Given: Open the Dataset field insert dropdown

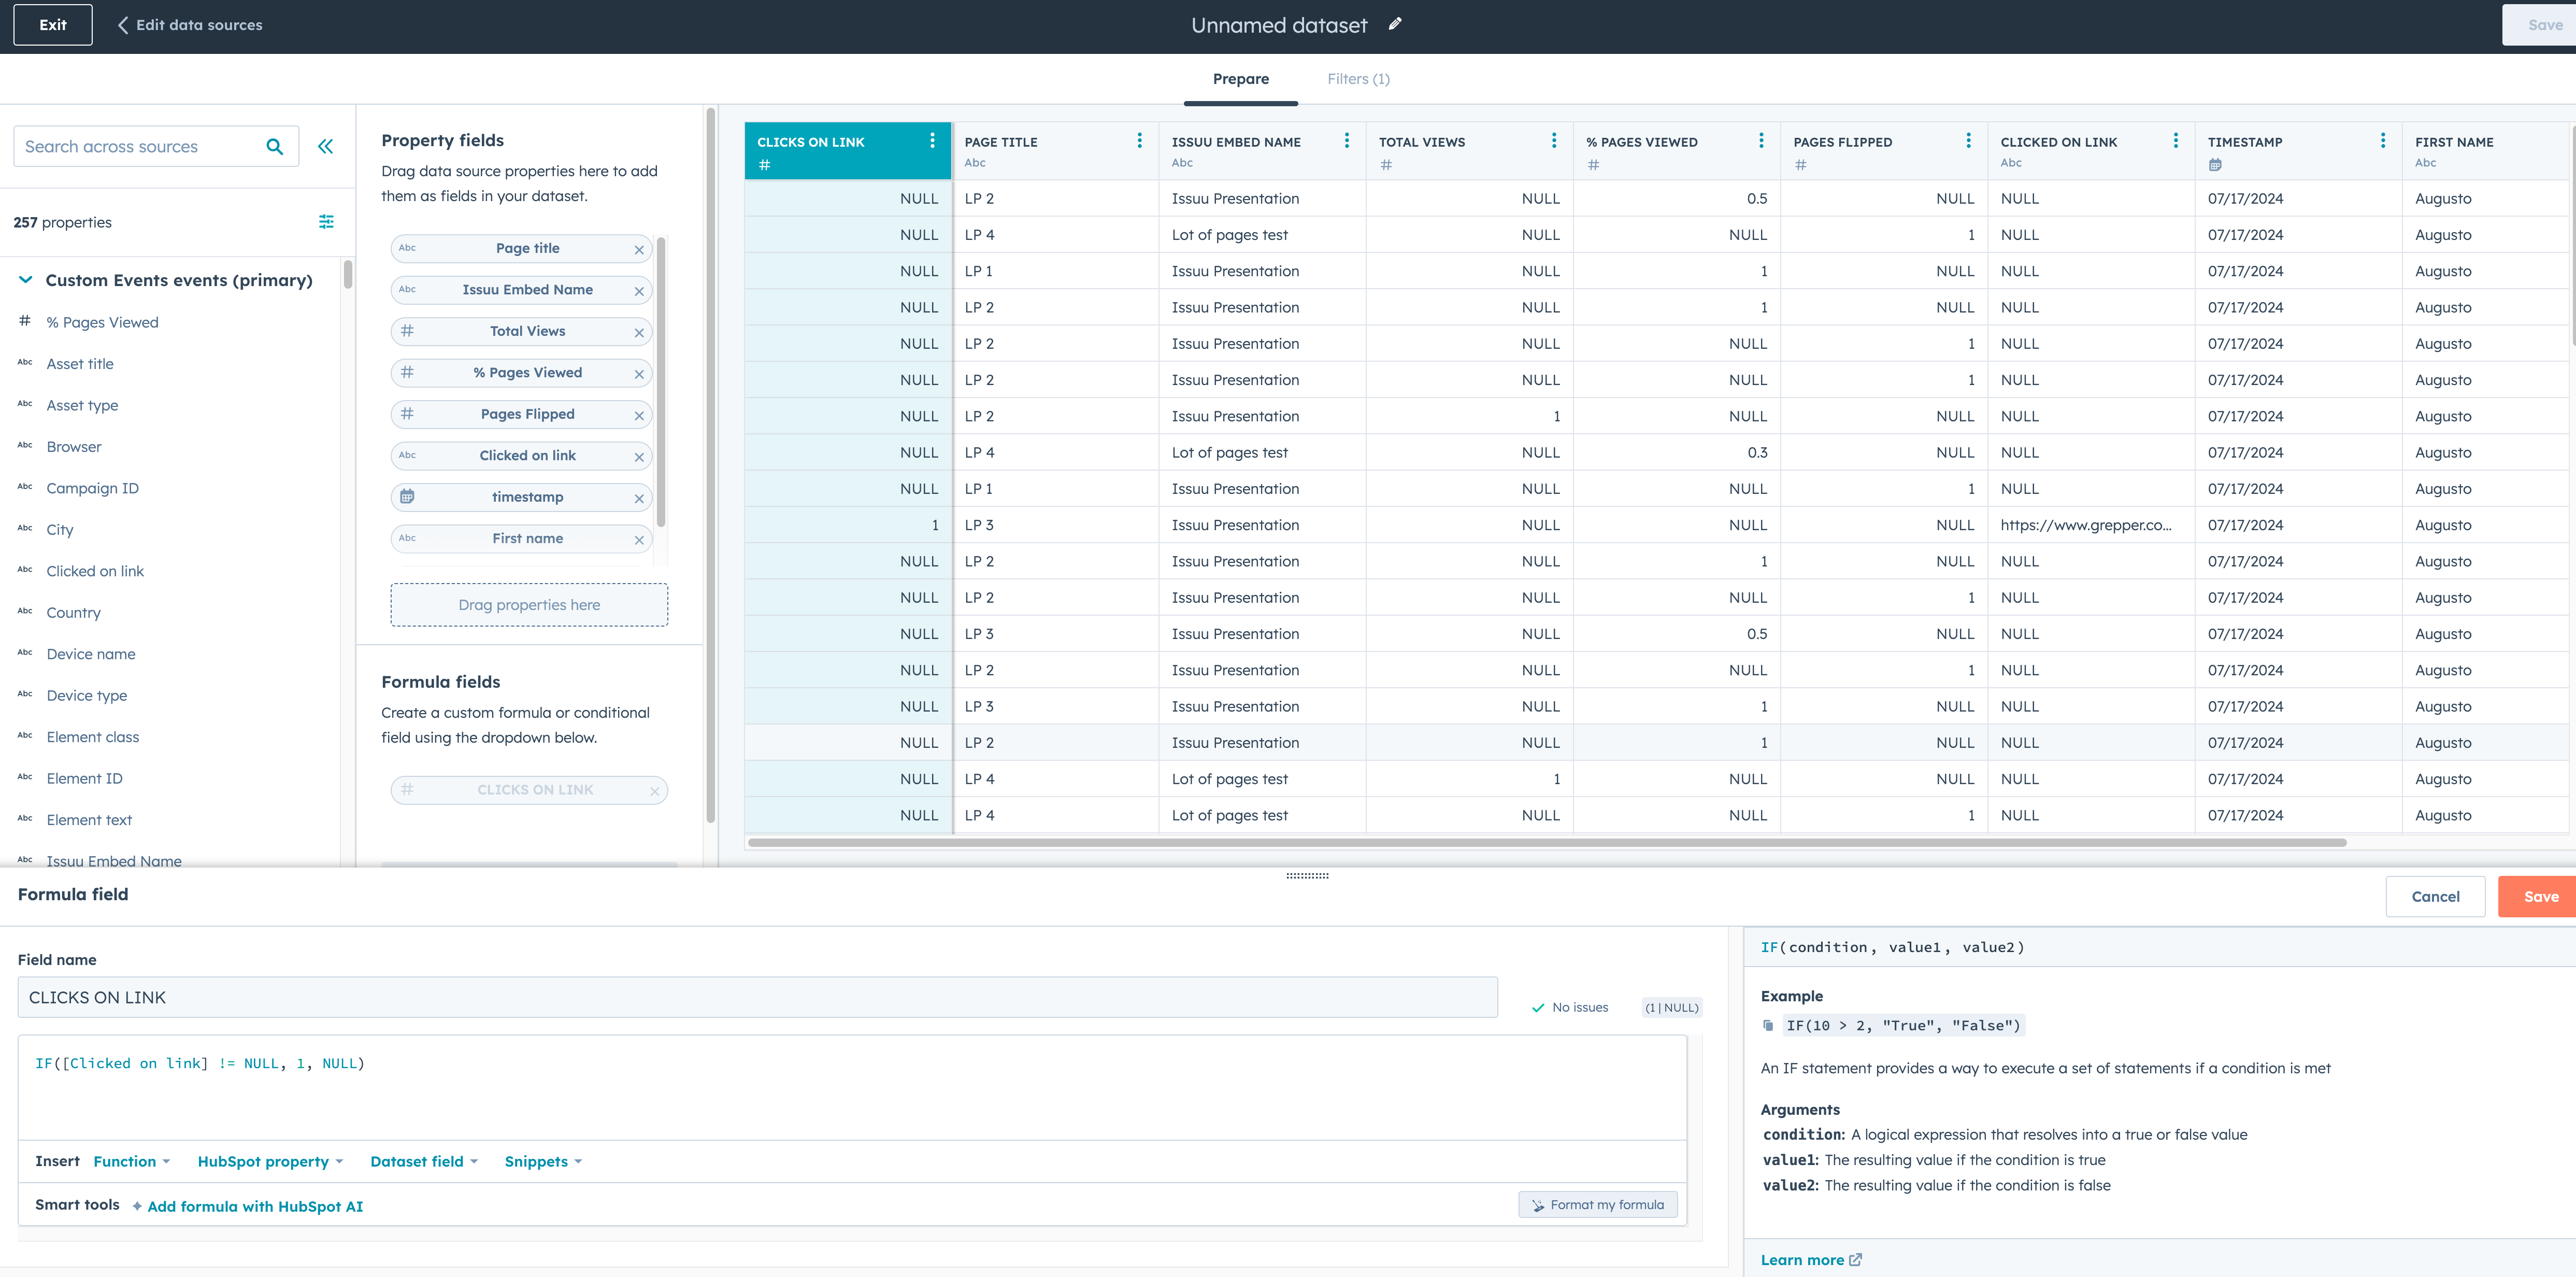Looking at the screenshot, I should coord(424,1161).
